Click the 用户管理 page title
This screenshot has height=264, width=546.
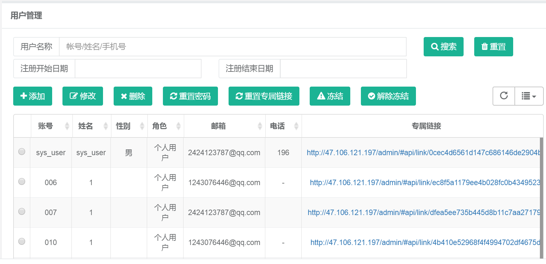point(26,15)
